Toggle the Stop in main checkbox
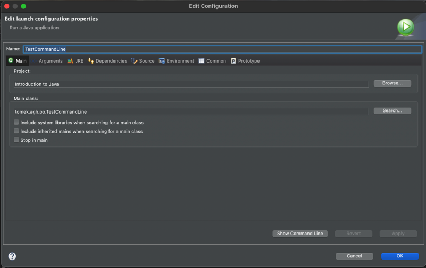Viewport: 426px width, 268px height. click(x=16, y=140)
